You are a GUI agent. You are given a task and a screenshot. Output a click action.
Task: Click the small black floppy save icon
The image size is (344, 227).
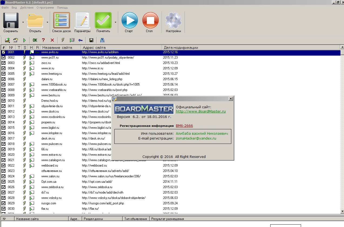point(91,40)
